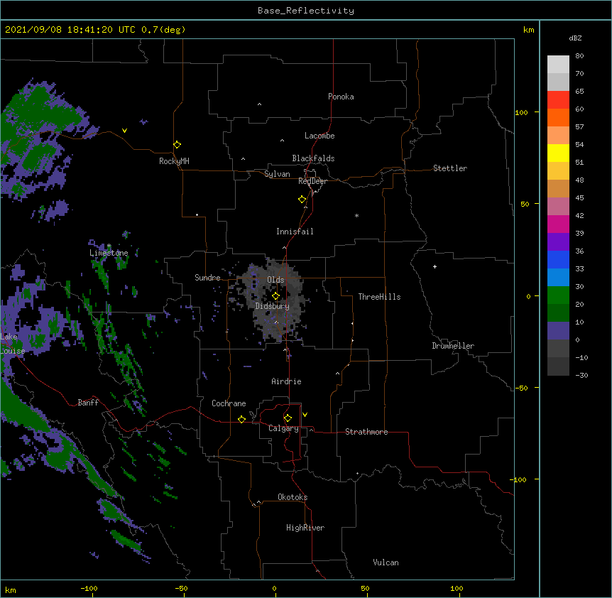Pick the slate-purple 0–10 dBZ swatch
Viewport: 612px width, 598px height.
558,331
